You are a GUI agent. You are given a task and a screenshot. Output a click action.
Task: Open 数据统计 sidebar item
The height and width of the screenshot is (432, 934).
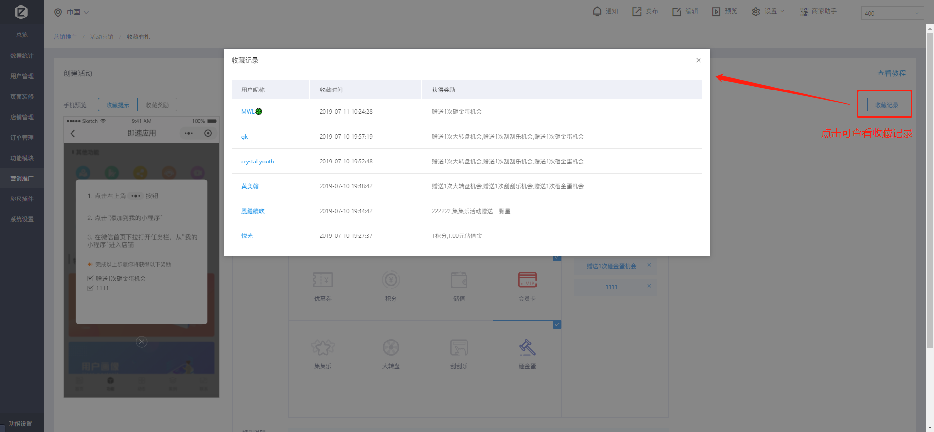[22, 56]
